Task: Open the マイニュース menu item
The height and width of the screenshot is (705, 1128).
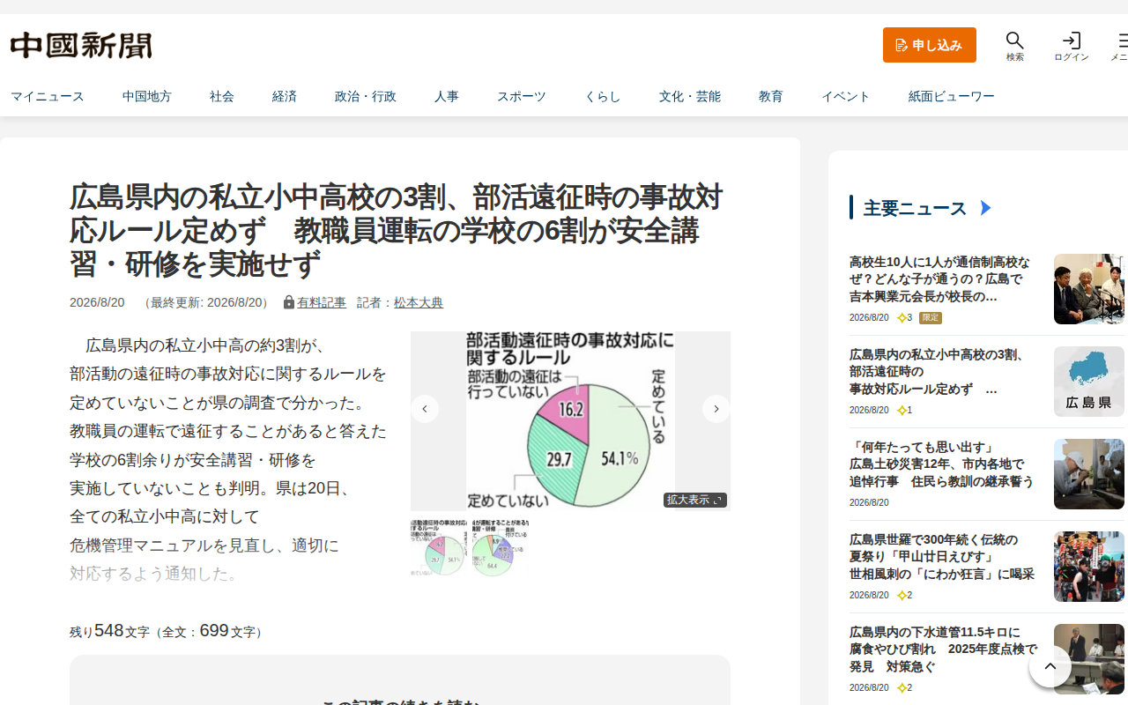Action: (x=48, y=96)
